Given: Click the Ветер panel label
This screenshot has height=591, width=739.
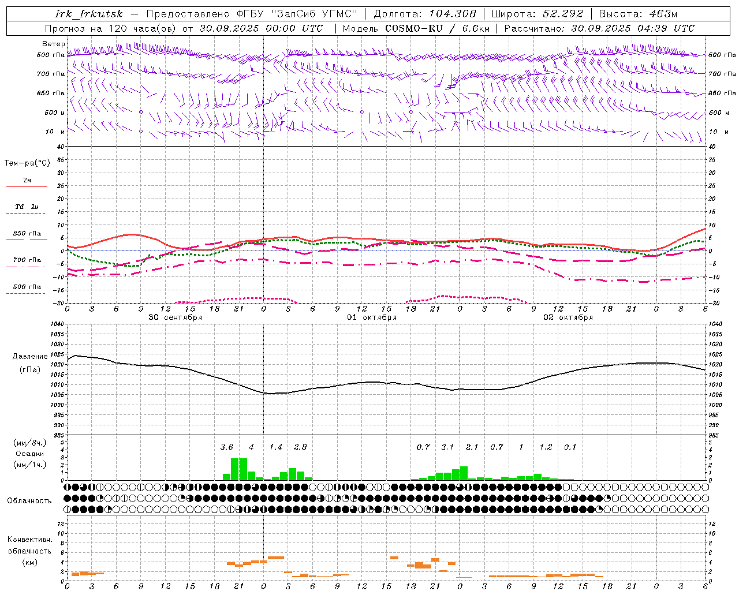Looking at the screenshot, I should [54, 44].
